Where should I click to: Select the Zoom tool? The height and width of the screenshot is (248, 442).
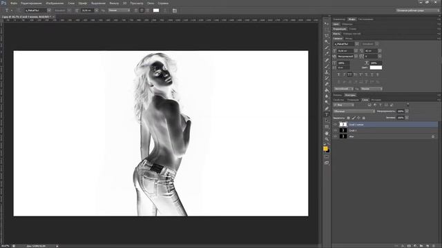tap(327, 139)
